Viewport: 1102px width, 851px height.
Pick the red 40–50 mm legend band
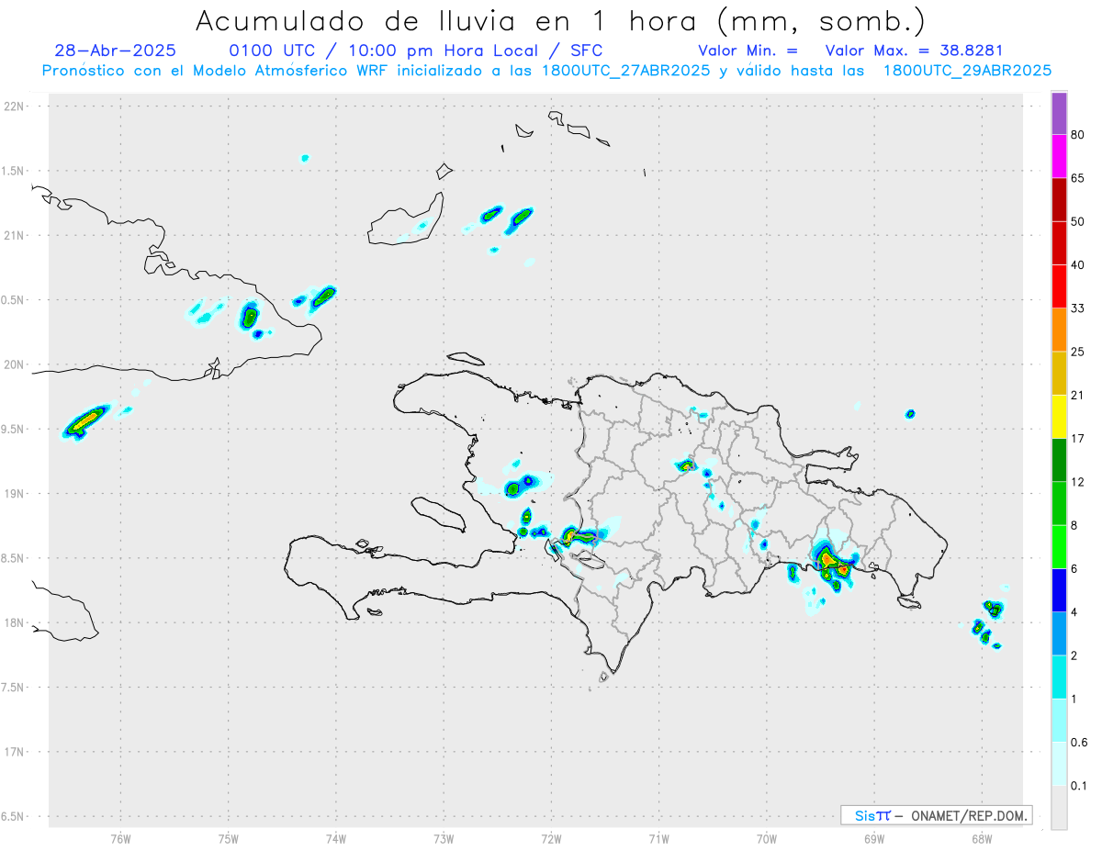click(x=1059, y=243)
